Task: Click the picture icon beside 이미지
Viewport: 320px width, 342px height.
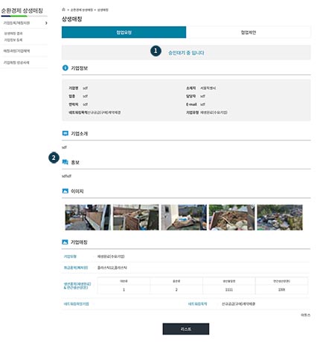Action: 65,191
